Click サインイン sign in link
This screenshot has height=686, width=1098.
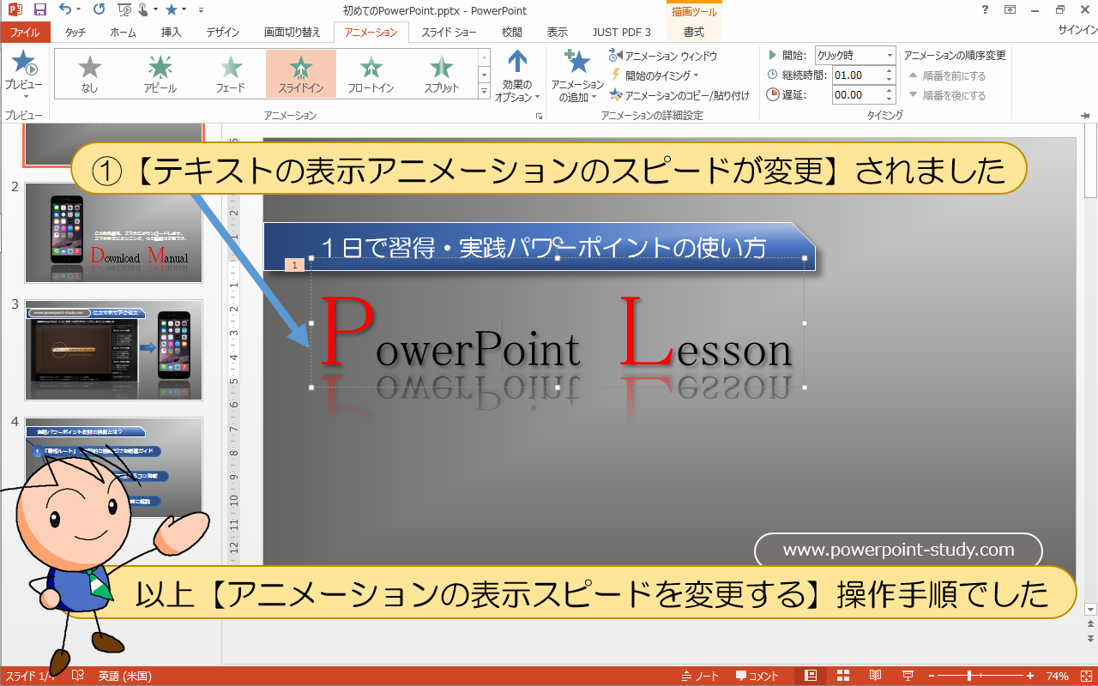pos(1077,31)
